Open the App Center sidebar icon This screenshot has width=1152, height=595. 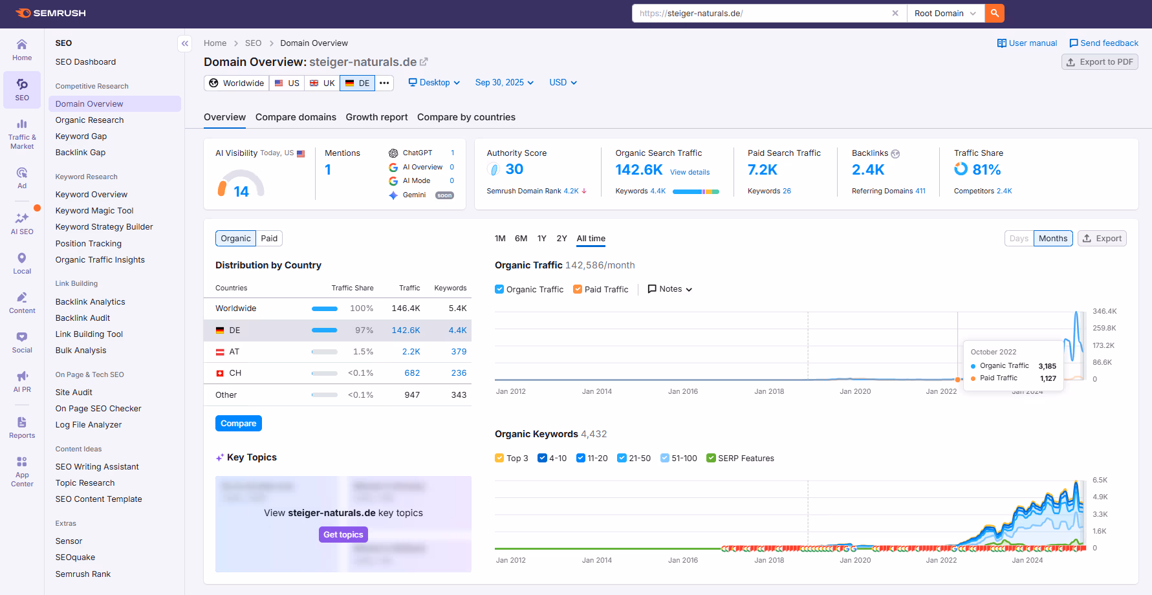point(22,470)
